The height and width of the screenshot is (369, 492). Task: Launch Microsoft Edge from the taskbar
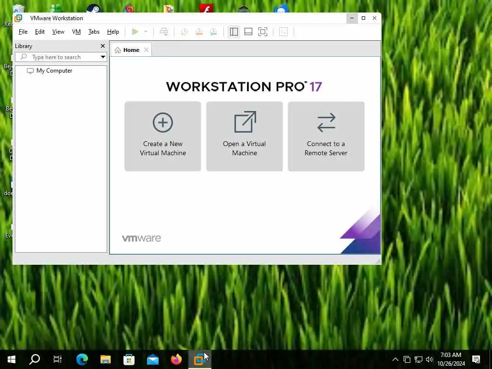[82, 359]
